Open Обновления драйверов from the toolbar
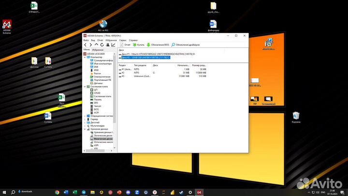The height and width of the screenshot is (196, 348). pos(186,45)
